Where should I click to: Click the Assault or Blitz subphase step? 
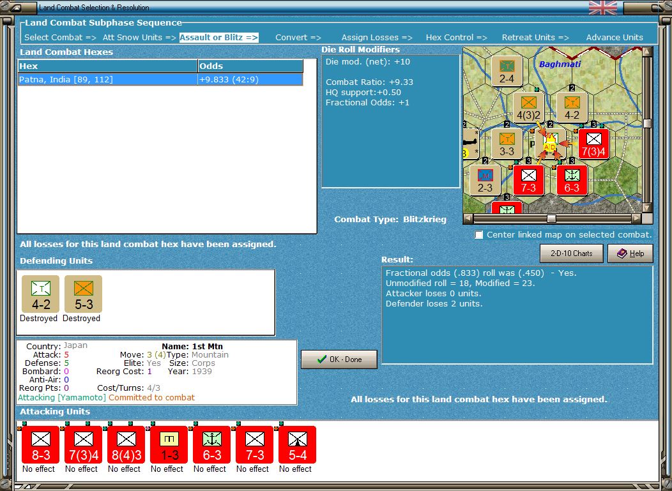pyautogui.click(x=218, y=37)
